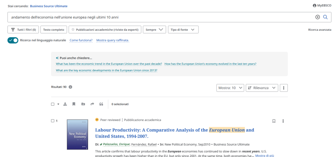This screenshot has height=157, width=336.
Task: Click the magnifying glass search icon
Action: pos(325,17)
